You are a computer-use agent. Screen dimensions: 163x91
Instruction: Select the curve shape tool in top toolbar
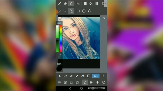click(x=71, y=4)
